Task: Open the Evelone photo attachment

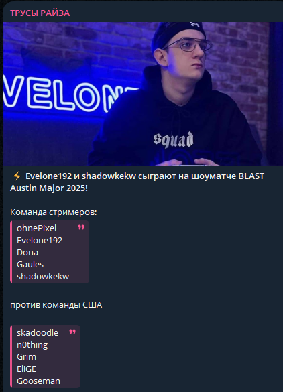Action: [x=143, y=94]
